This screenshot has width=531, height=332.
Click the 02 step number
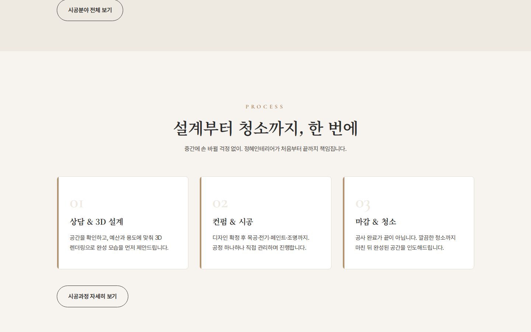[220, 204]
